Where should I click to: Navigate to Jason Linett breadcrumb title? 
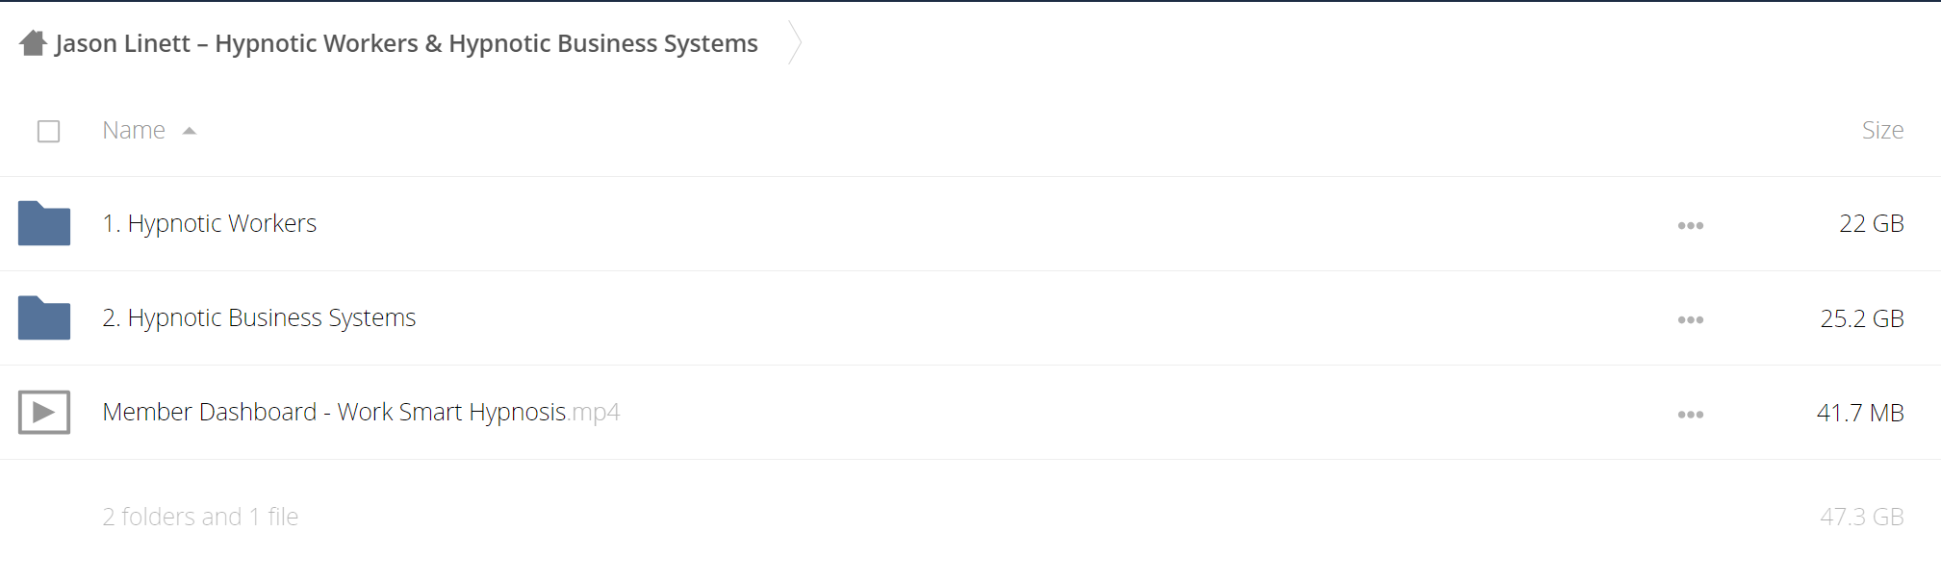pyautogui.click(x=407, y=43)
